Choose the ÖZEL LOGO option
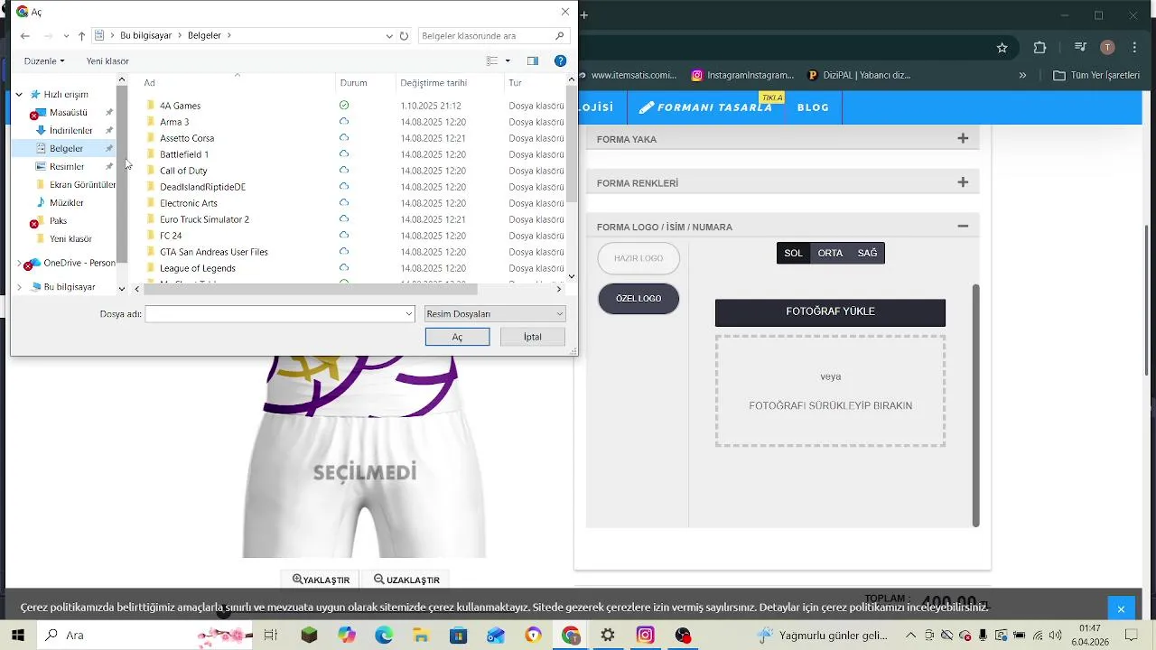 pyautogui.click(x=639, y=299)
